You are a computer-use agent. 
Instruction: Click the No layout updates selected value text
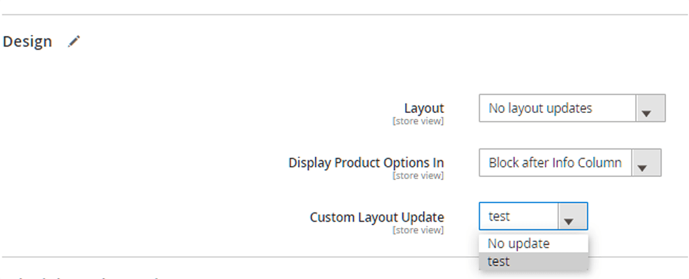(540, 108)
